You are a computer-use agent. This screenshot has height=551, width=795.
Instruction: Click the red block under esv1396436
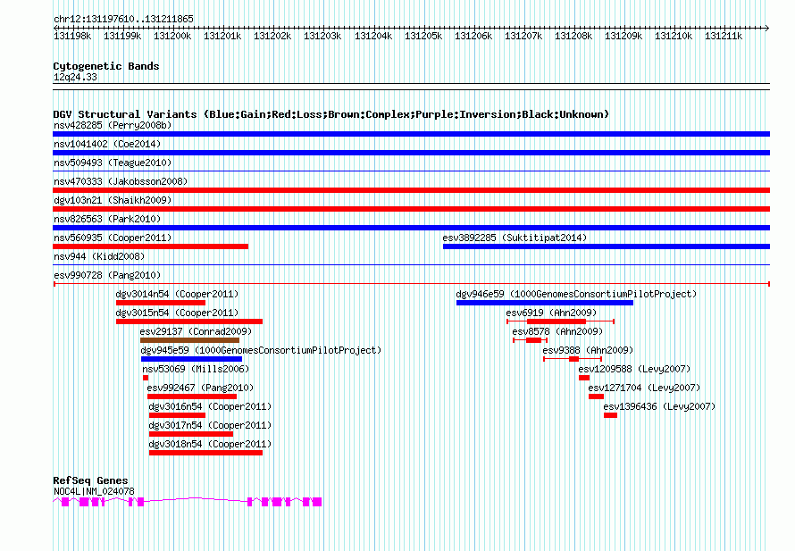(x=610, y=415)
